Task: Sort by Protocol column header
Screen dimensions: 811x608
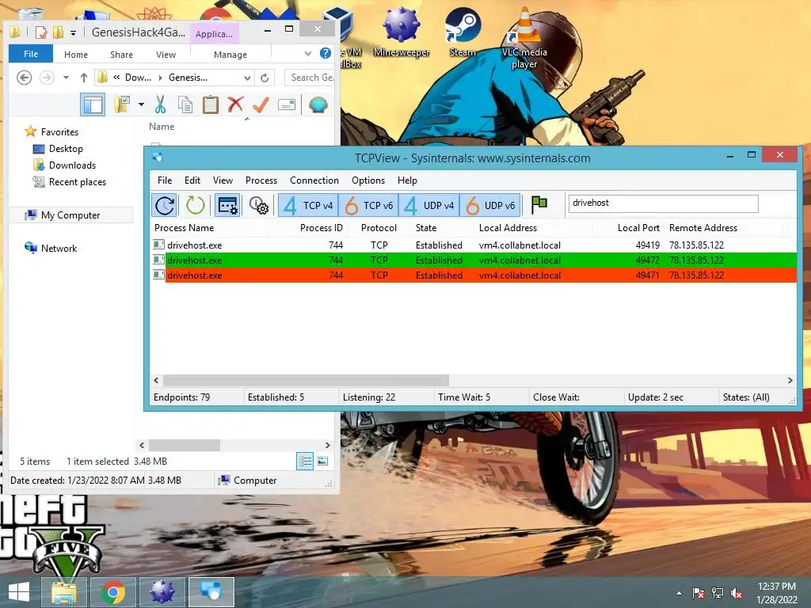Action: [379, 228]
